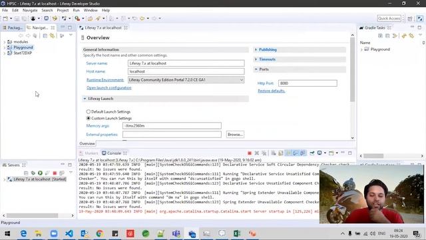Click Collapse All icon in Navigator
This screenshot has height=240, width=426.
pyautogui.click(x=45, y=35)
